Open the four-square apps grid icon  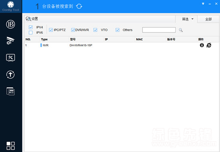[11, 146]
